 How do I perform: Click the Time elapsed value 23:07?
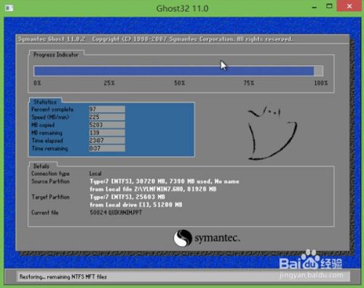[107, 140]
